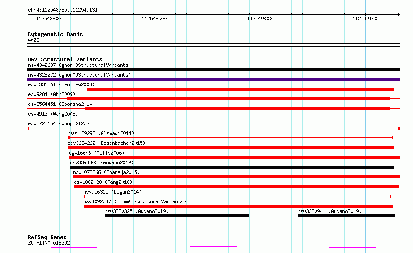This screenshot has height=253, width=413.
Task: Click the thin red line of nsv1139298
Action: [231, 137]
